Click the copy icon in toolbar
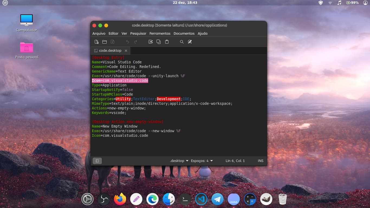This screenshot has height=208, width=370. [x=159, y=42]
